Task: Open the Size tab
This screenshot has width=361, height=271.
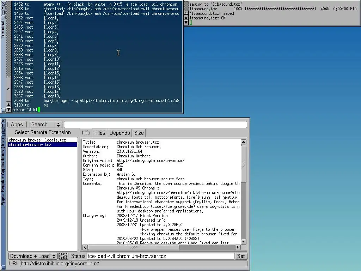Action: (x=139, y=133)
